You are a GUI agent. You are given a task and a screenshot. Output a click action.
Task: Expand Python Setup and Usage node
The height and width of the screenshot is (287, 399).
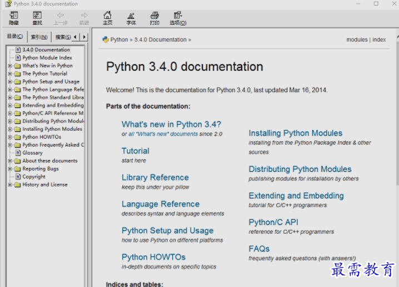tap(10, 81)
